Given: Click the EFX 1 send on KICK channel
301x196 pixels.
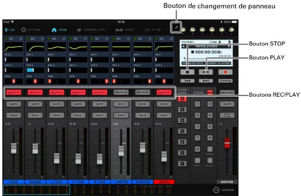Looking at the screenshot, I should 13,60.
